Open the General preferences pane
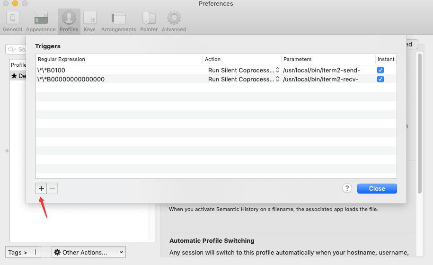Viewport: 433px width, 265px height. point(12,21)
